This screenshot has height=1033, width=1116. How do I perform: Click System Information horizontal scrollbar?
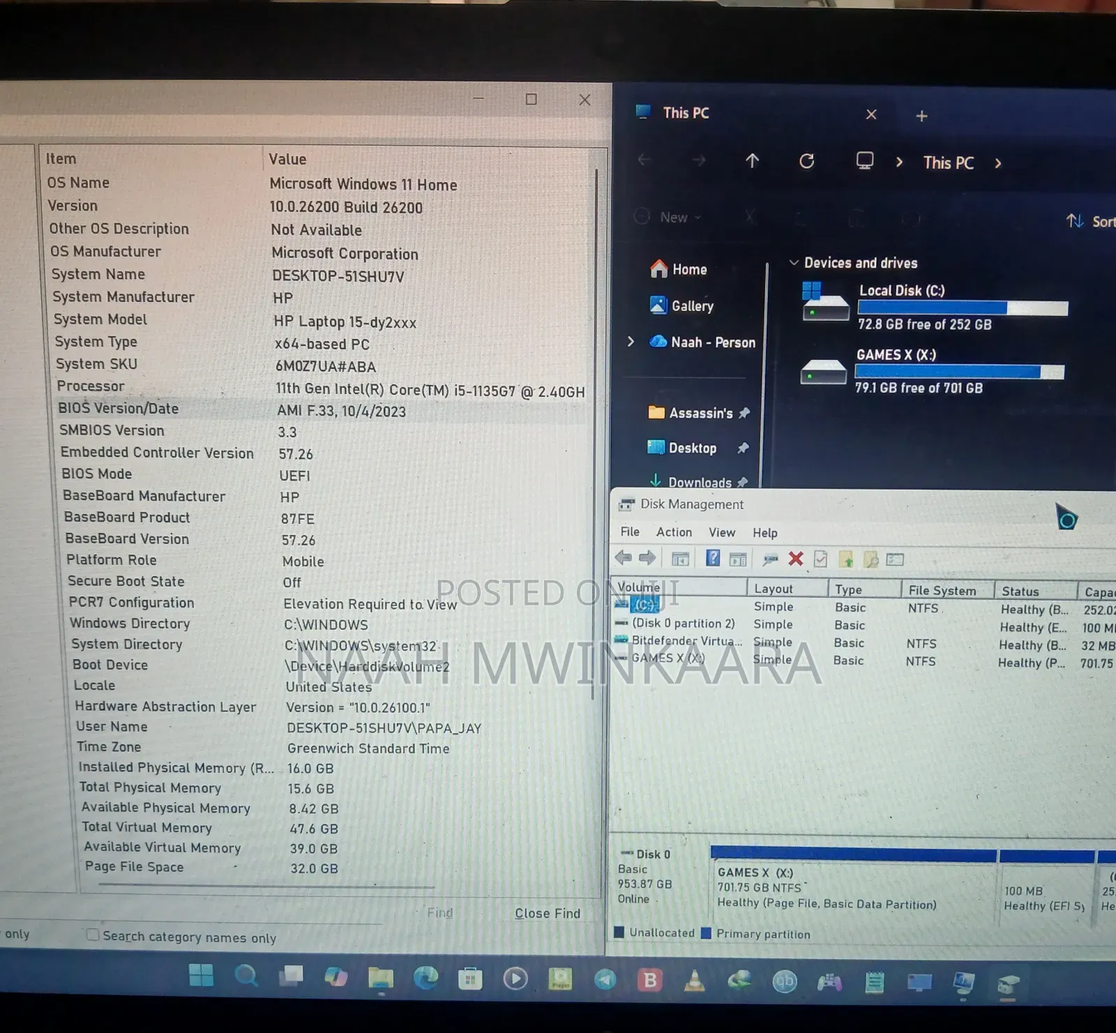pos(266,886)
